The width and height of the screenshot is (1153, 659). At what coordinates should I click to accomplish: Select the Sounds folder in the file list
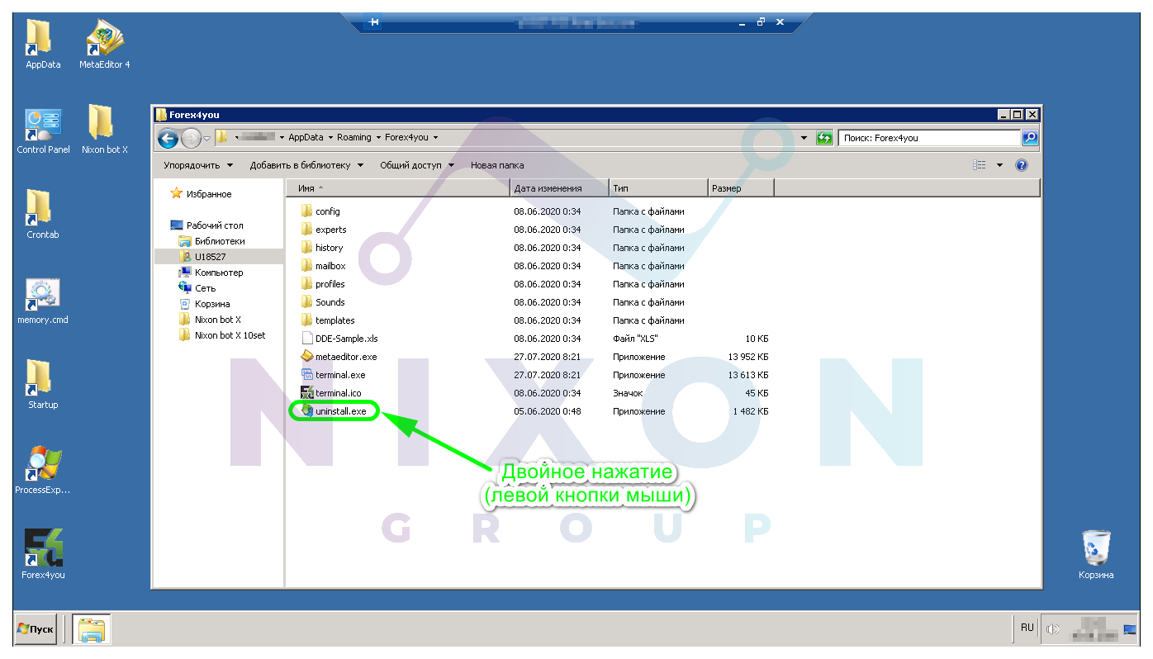click(x=323, y=302)
